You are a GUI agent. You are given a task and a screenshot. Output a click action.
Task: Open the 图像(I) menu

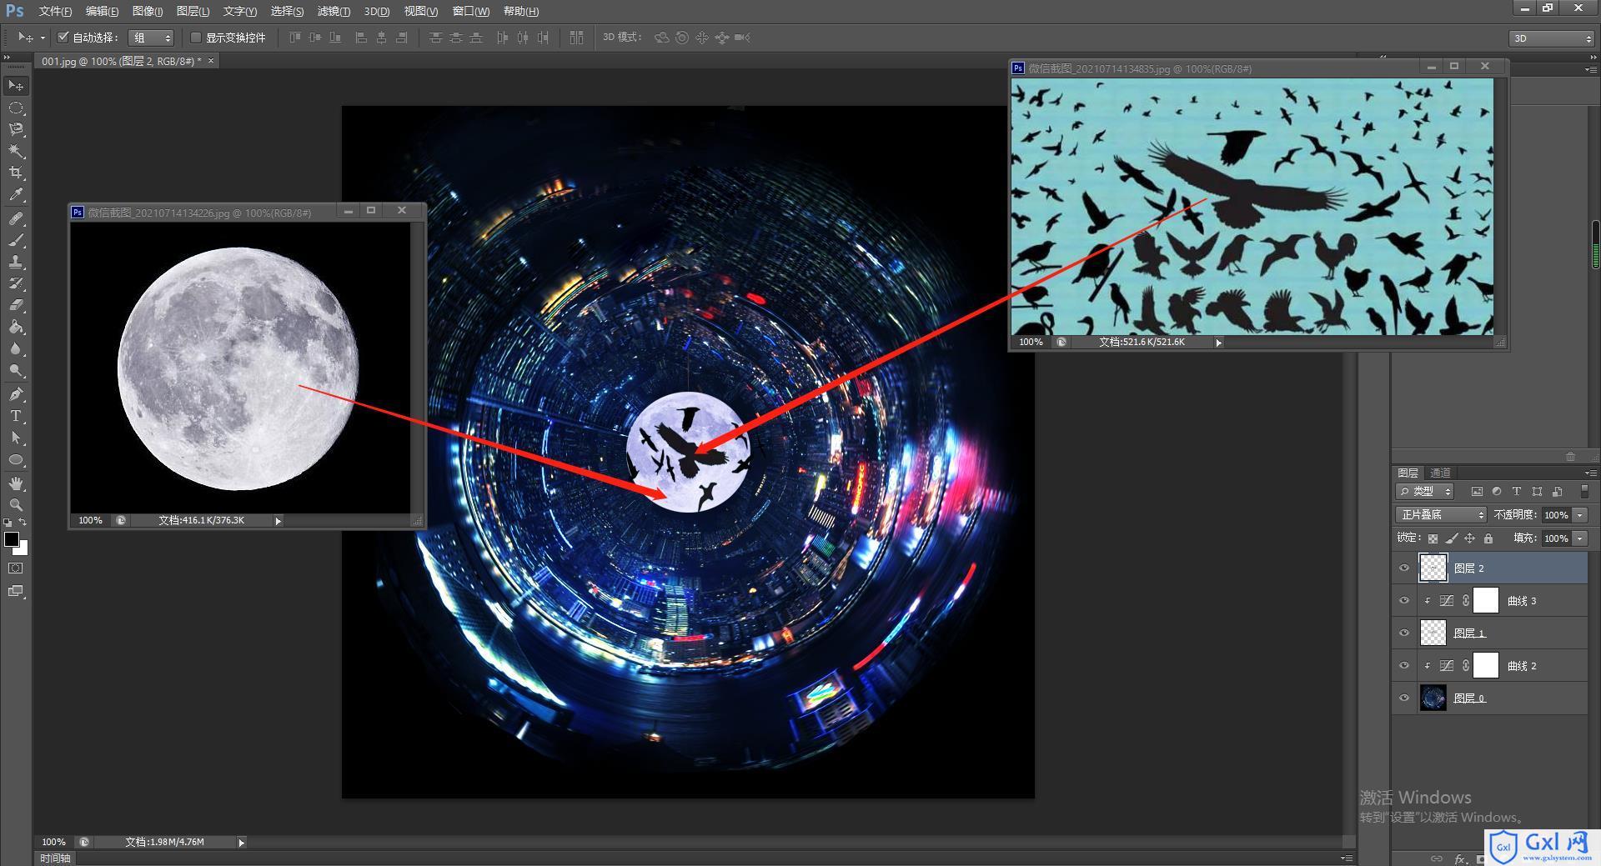148,11
